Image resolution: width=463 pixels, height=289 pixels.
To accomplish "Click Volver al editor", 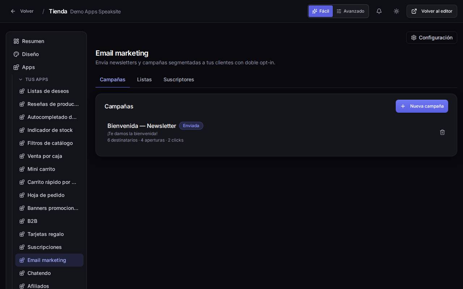I will coord(432,11).
